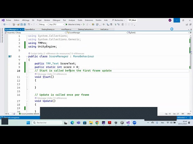Click the SPC indentation indicator
The width and height of the screenshot is (193, 144).
[x=183, y=114]
